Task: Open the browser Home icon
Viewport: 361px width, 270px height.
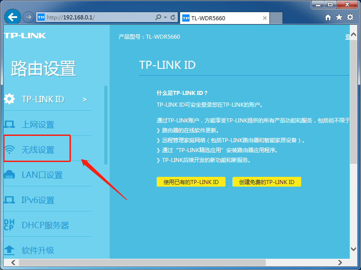Action: pos(328,18)
